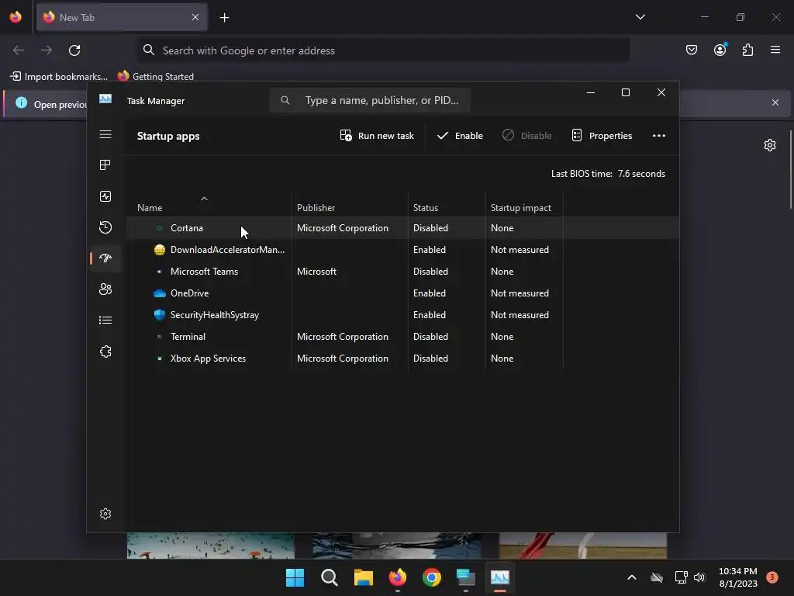Open Services page in Task Manager sidebar
Image resolution: width=794 pixels, height=596 pixels.
coord(105,352)
